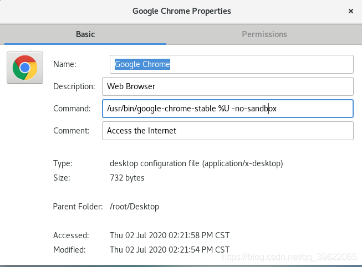362x267 pixels.
Task: Click the accessed time 'Thu 02 Jul 2020 02:21:58 PM CST'
Action: [170, 235]
